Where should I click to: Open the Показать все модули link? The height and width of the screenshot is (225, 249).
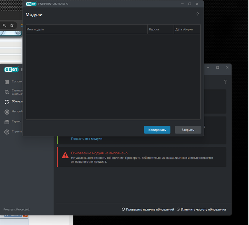[86, 139]
